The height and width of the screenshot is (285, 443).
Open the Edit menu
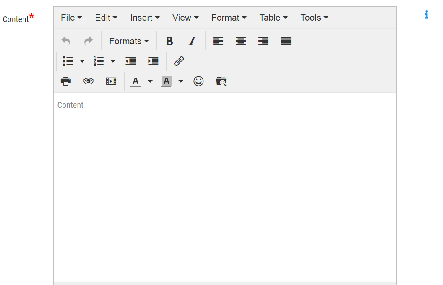point(106,18)
